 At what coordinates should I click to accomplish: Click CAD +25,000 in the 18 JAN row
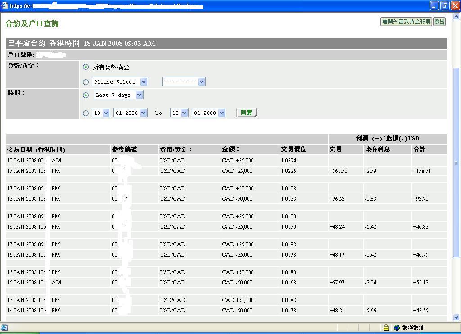238,161
